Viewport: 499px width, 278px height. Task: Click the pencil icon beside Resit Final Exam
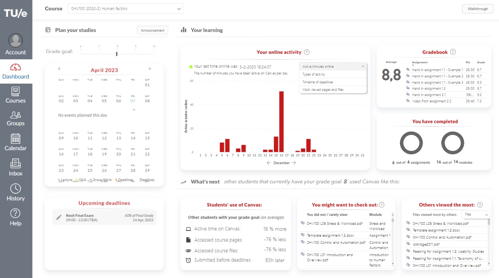[x=59, y=217]
